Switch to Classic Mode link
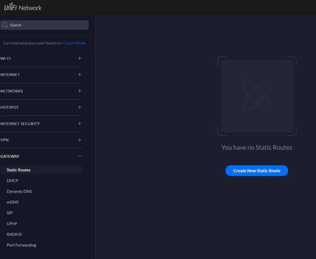The height and width of the screenshot is (259, 316). pos(74,43)
